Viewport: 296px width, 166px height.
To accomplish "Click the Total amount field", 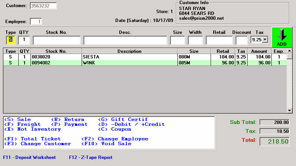I will point(274,142).
